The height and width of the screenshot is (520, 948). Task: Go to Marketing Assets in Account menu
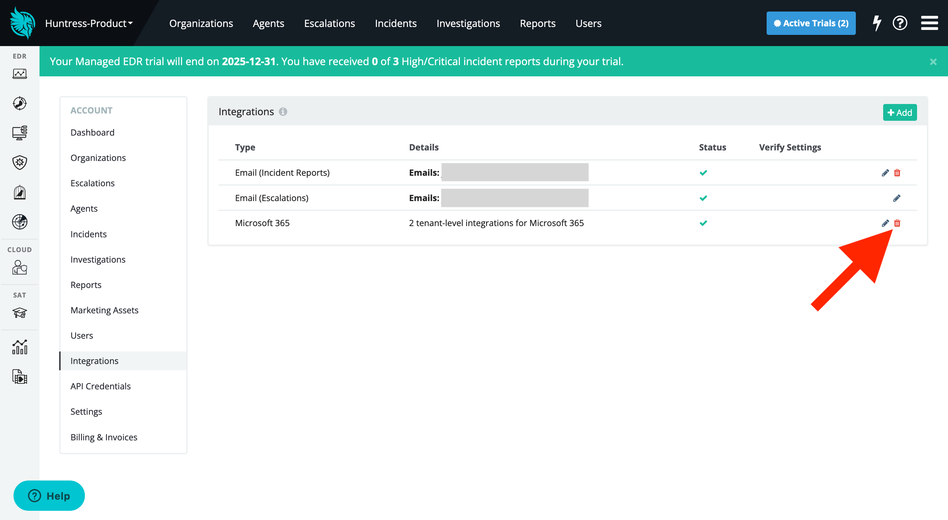pyautogui.click(x=104, y=310)
